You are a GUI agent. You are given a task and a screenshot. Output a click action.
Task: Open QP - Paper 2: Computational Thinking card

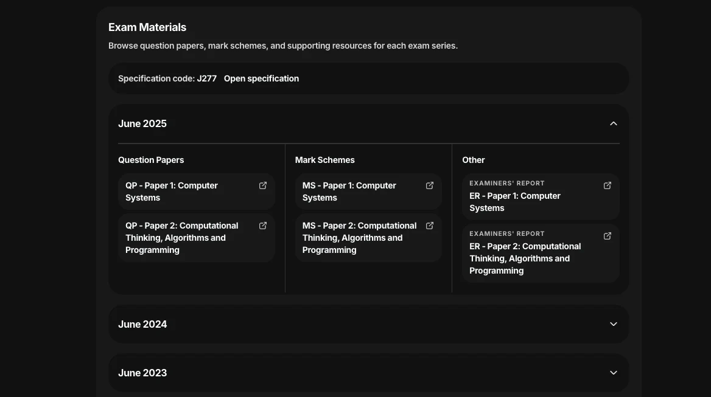click(197, 238)
